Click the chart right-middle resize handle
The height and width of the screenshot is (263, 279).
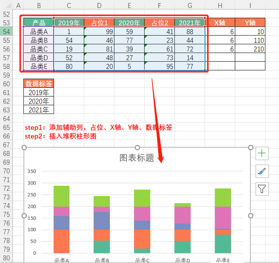[251, 216]
